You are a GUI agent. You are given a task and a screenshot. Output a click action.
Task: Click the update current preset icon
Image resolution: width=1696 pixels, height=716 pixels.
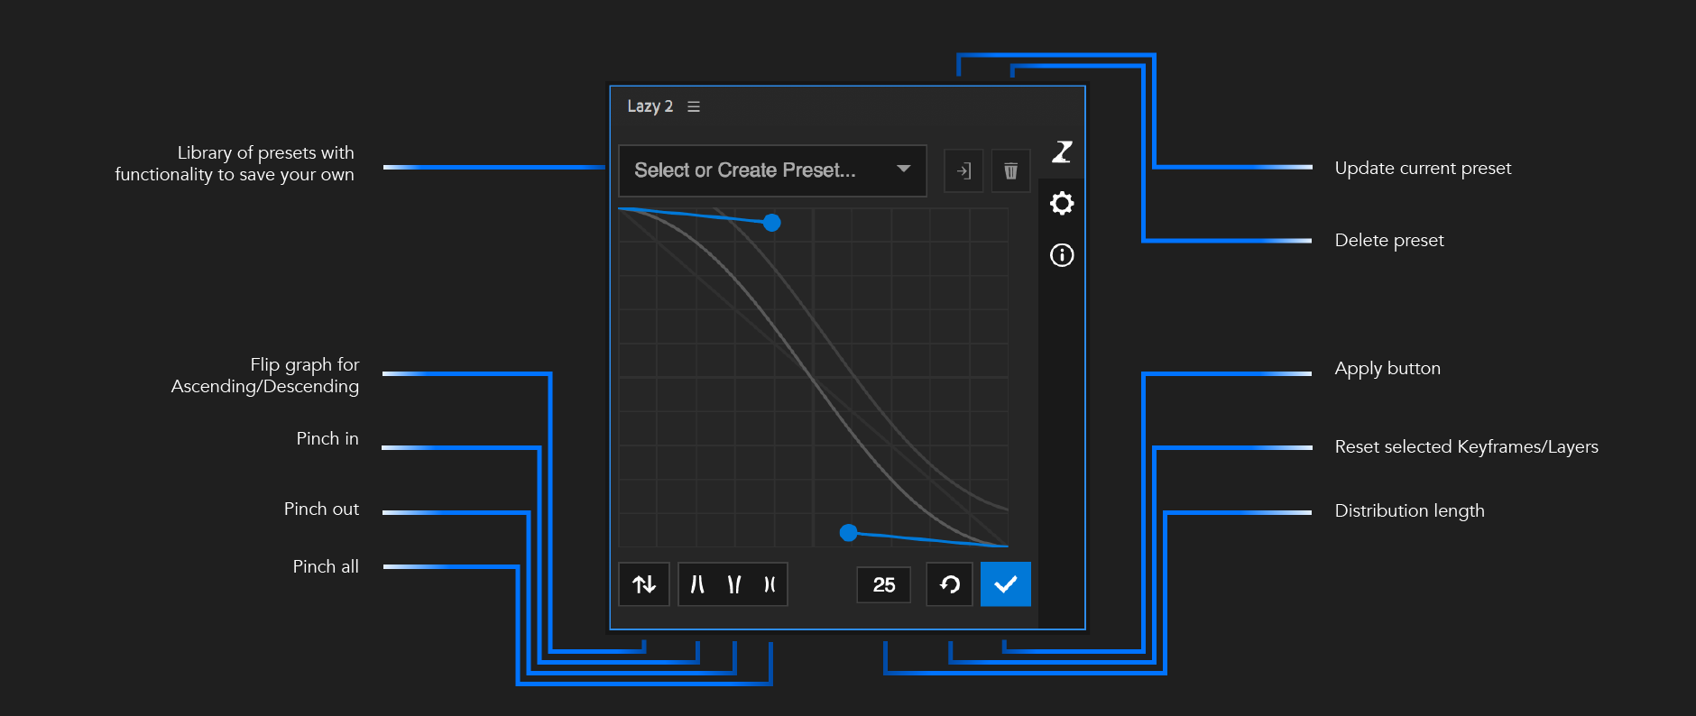coord(963,170)
